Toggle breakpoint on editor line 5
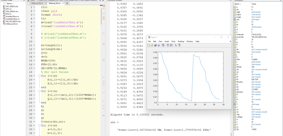Viewport: 283px width, 136px height. click(x=34, y=22)
